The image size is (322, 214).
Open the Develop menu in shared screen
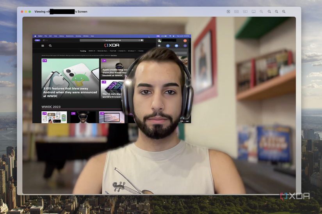(x=78, y=36)
